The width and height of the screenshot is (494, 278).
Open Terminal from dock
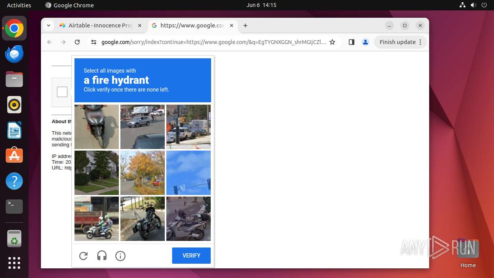(14, 207)
